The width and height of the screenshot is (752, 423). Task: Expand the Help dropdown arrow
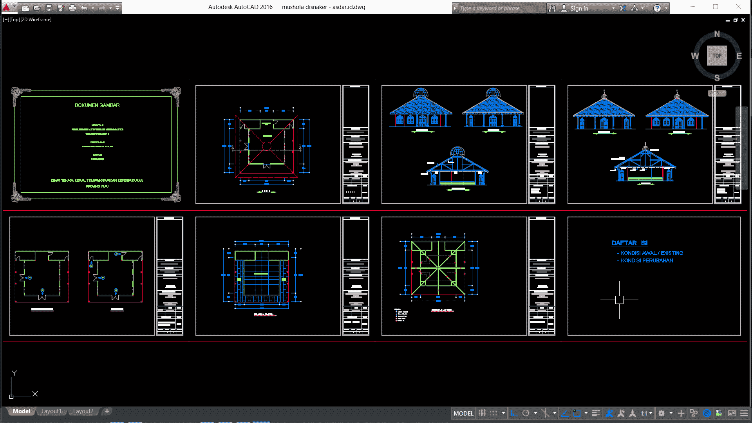tap(666, 8)
